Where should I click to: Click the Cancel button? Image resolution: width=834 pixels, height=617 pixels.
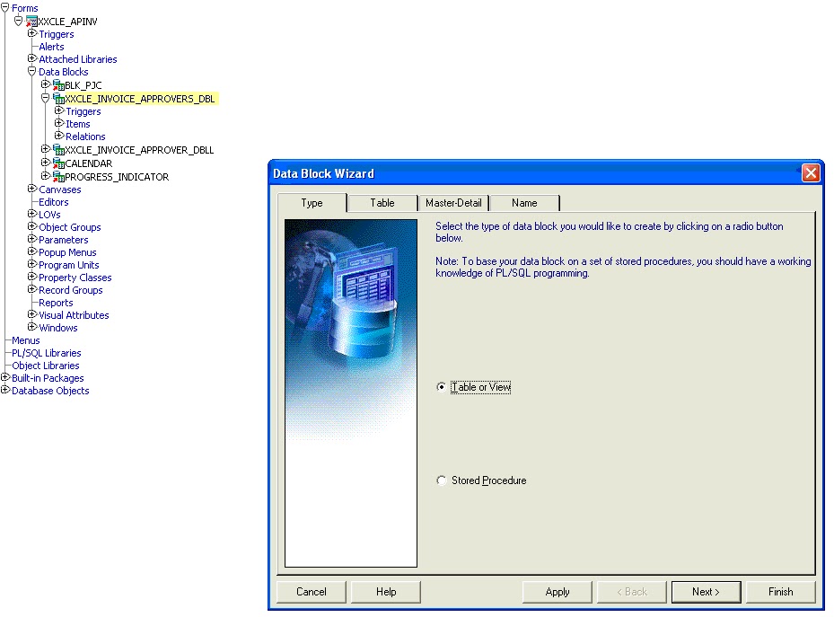pos(312,592)
